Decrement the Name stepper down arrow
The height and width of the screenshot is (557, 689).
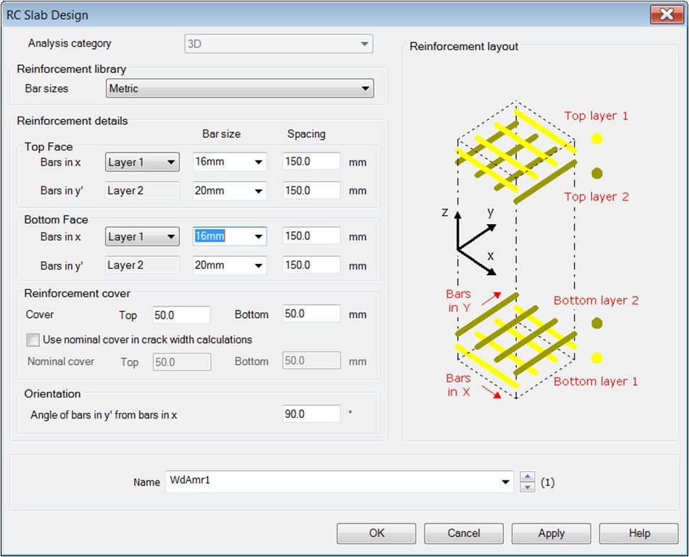527,487
